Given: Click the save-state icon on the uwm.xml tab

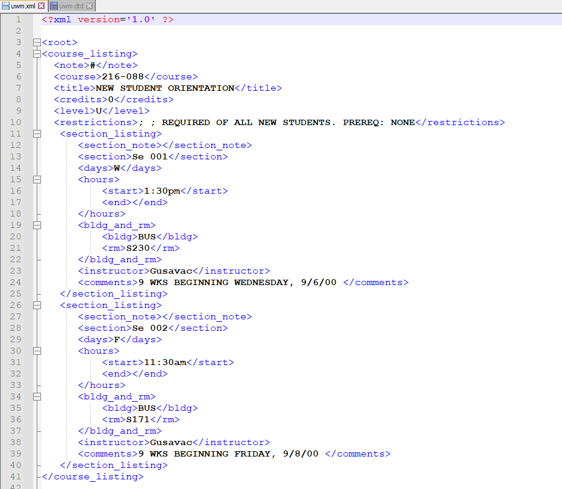Looking at the screenshot, I should click(x=5, y=5).
